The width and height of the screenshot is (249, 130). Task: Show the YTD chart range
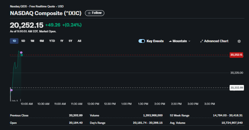click(52, 41)
